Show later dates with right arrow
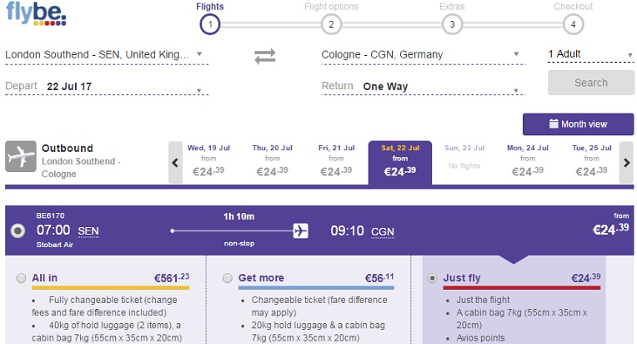The image size is (637, 344). pos(626,163)
